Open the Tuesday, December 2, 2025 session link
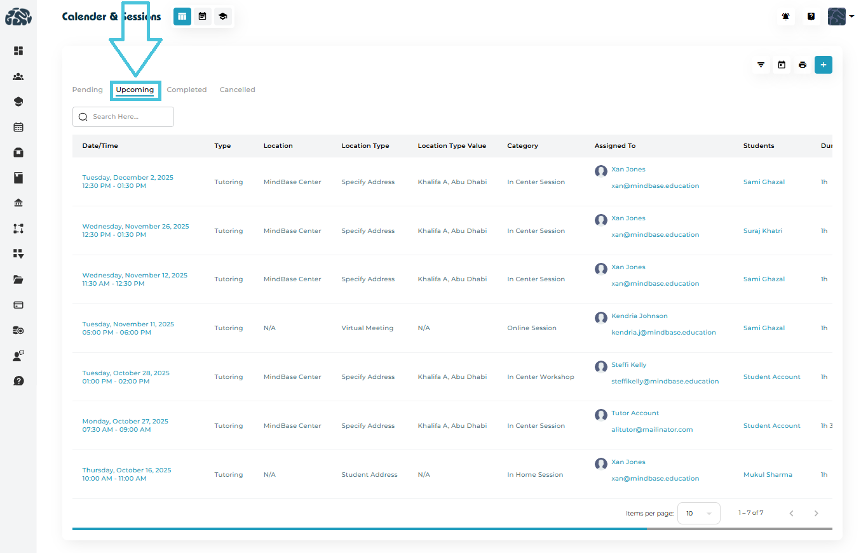868x553 pixels. pyautogui.click(x=128, y=178)
